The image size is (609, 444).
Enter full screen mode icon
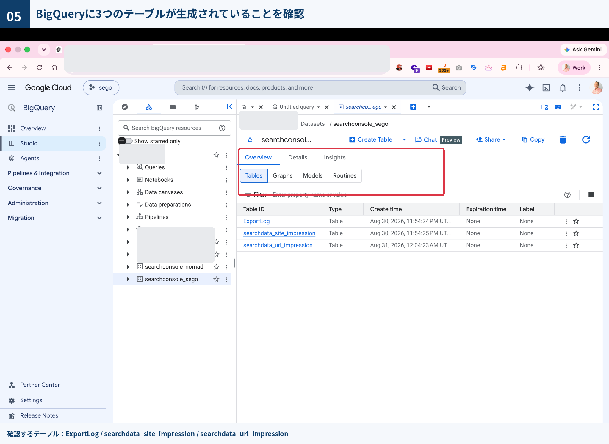click(x=596, y=107)
